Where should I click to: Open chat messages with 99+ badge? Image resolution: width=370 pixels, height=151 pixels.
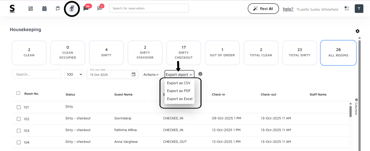(86, 9)
